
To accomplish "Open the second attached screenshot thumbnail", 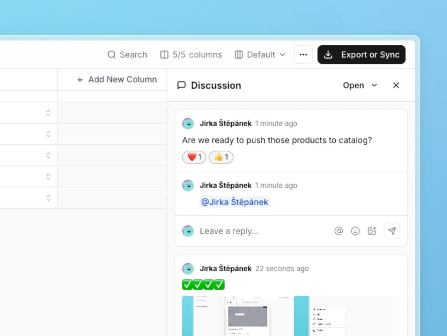I will tap(347, 316).
